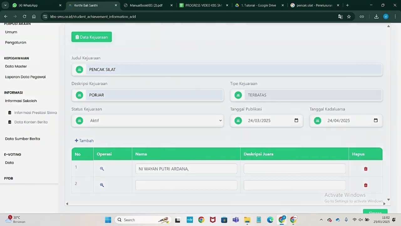This screenshot has height=226, width=401.
Task: Select Informasi Sekolah in the sidebar
Action: 21,101
